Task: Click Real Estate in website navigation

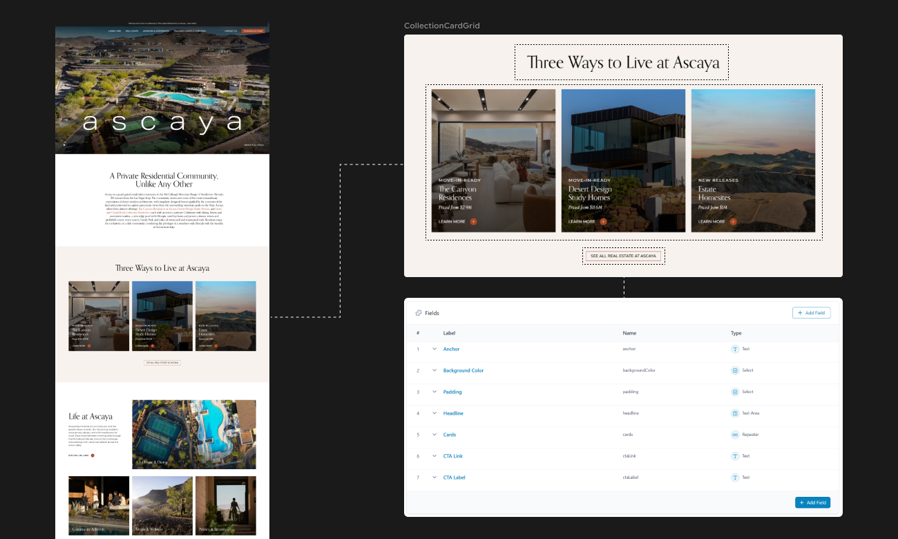Action: (132, 31)
